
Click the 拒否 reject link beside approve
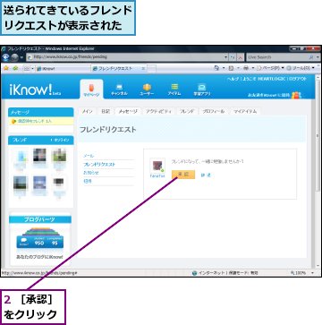pyautogui.click(x=206, y=175)
